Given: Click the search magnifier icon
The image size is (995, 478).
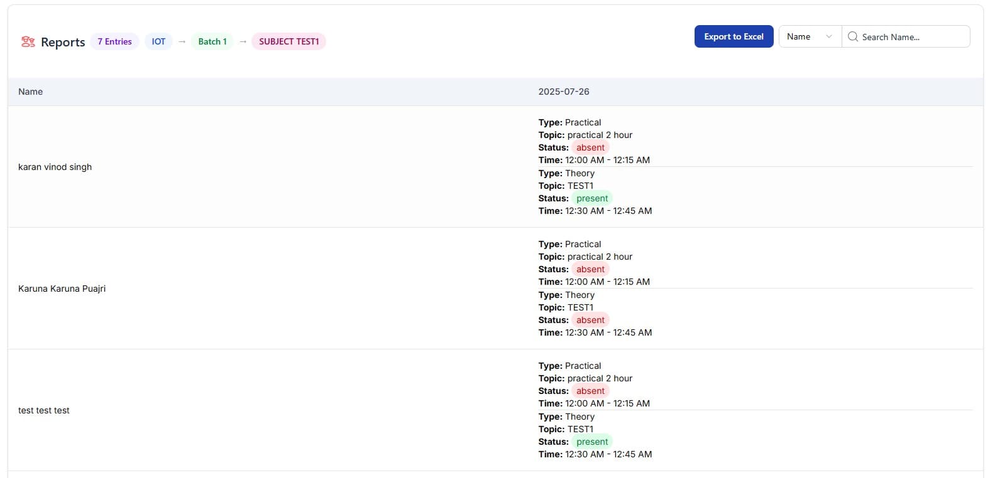Looking at the screenshot, I should (x=853, y=37).
